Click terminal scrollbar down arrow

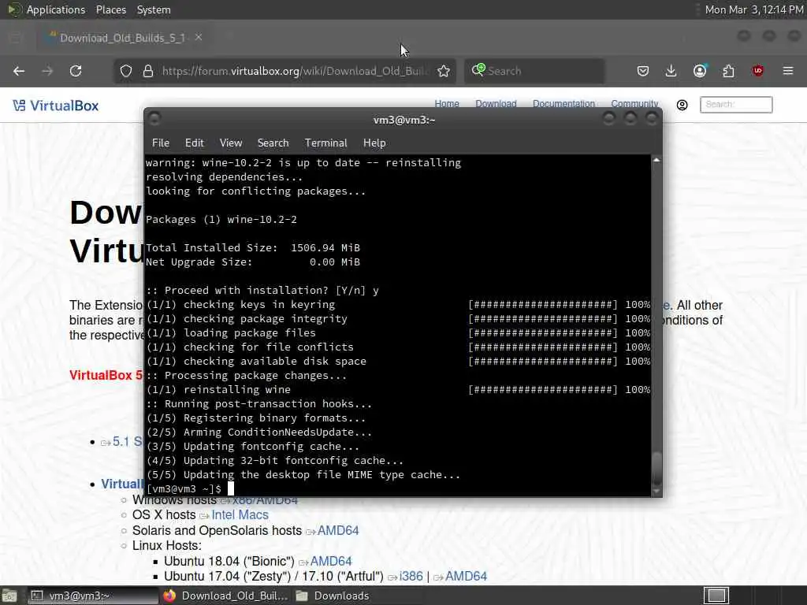pos(656,492)
